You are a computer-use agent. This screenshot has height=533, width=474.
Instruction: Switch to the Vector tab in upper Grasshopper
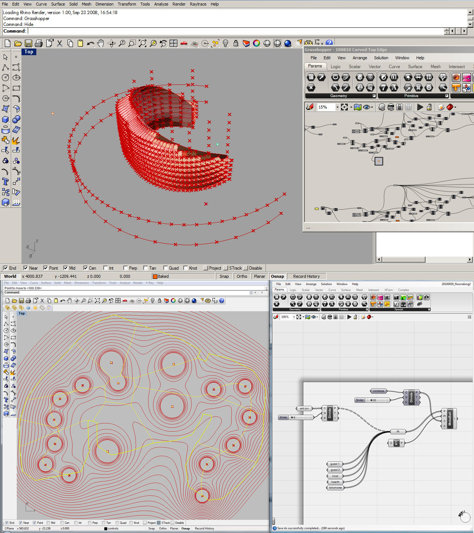point(375,67)
